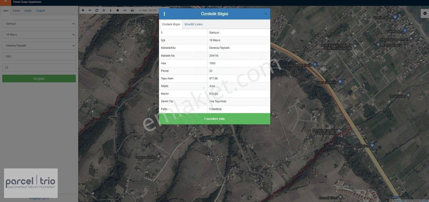
Task: Click the coordinates readout 41.4492 36.1157
Action: point(148,10)
